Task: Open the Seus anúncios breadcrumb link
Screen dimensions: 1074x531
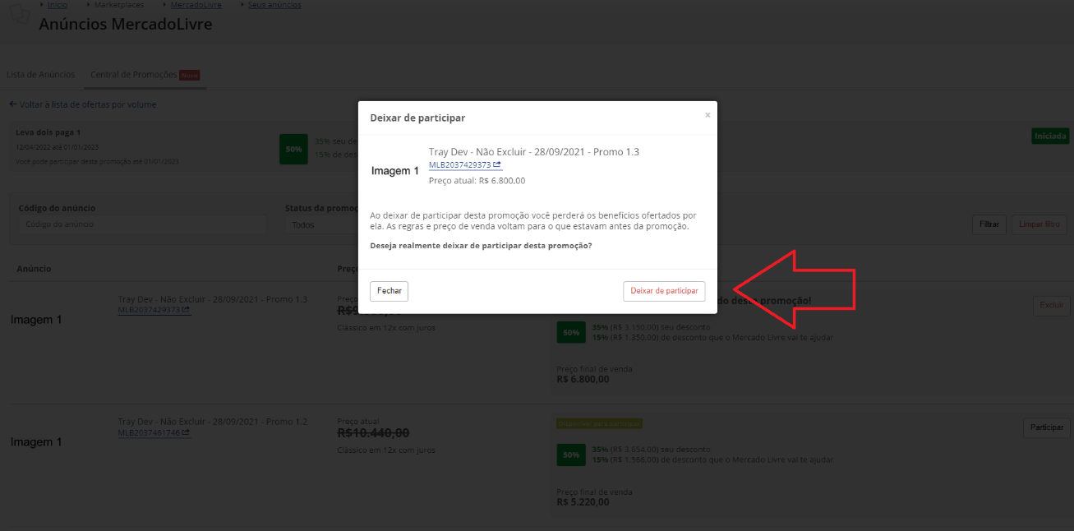Action: pos(274,5)
